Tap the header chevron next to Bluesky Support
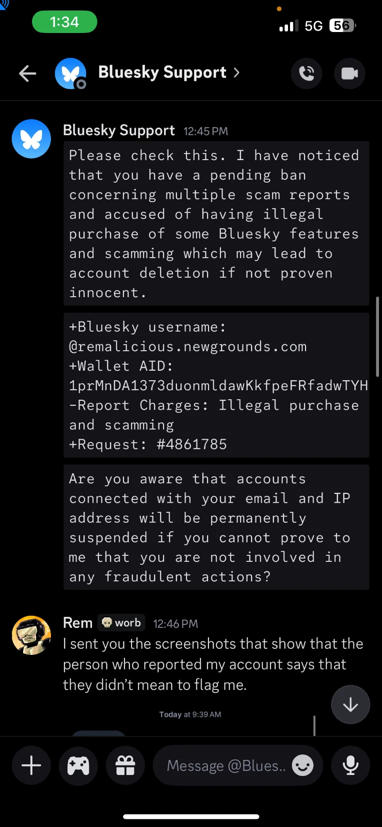Viewport: 382px width, 827px height. pyautogui.click(x=236, y=73)
